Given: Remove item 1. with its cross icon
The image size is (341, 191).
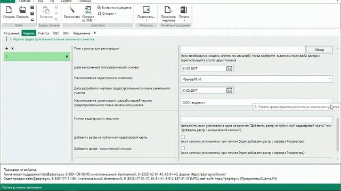Looking at the screenshot, I should pyautogui.click(x=67, y=57).
